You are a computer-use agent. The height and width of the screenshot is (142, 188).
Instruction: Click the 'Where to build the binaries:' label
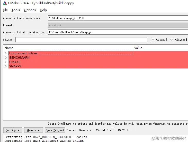click(x=24, y=32)
